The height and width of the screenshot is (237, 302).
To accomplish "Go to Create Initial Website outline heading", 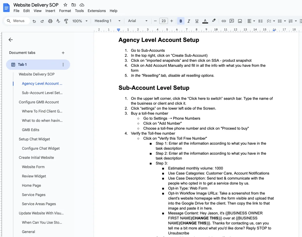I will [36, 158].
